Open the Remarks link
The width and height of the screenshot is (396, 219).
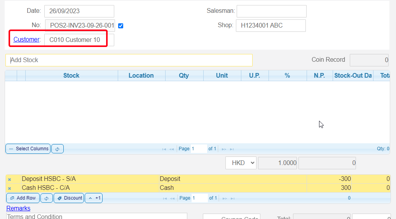pyautogui.click(x=18, y=209)
